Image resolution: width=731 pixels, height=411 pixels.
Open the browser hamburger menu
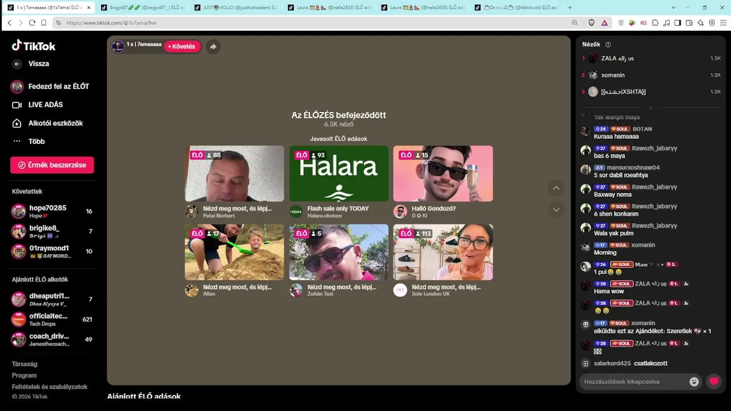pyautogui.click(x=724, y=23)
